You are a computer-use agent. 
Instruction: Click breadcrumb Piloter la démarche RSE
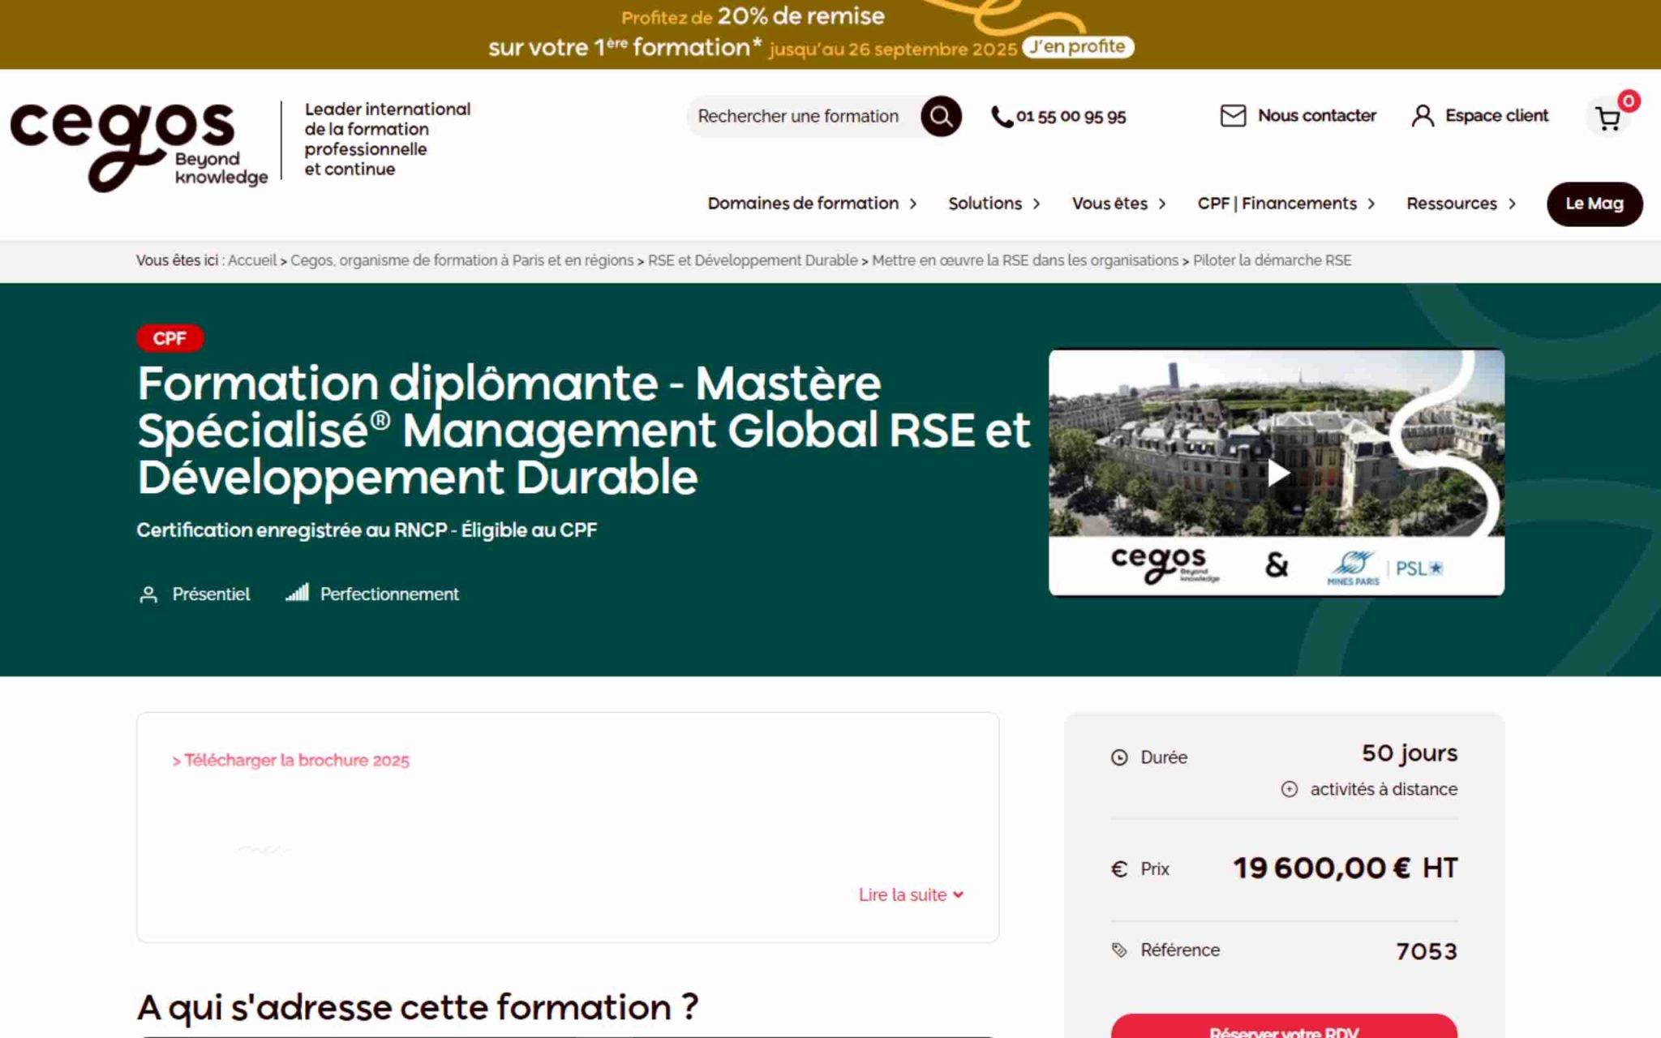[x=1272, y=260]
